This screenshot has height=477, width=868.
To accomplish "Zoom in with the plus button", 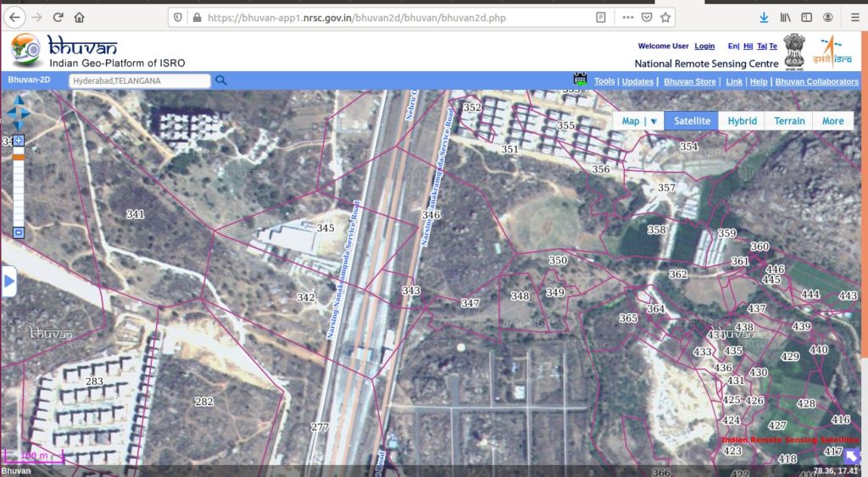I will click(19, 141).
